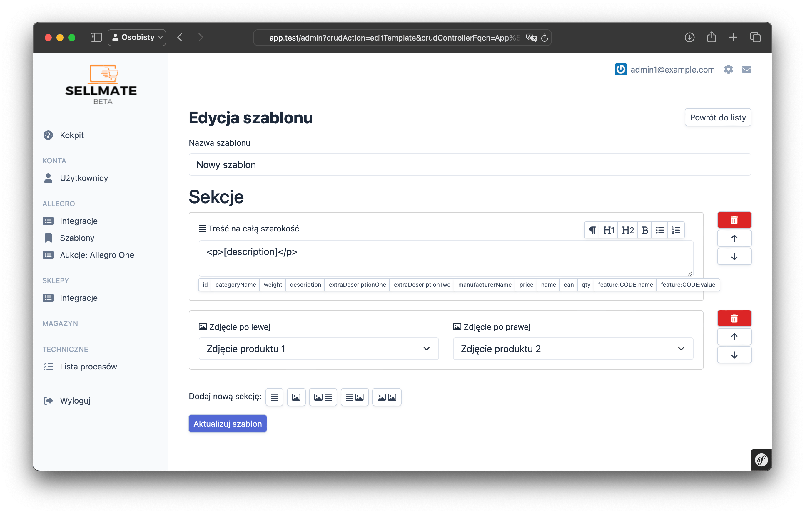805x514 pixels.
Task: Click into the section content textarea
Action: tap(446, 258)
